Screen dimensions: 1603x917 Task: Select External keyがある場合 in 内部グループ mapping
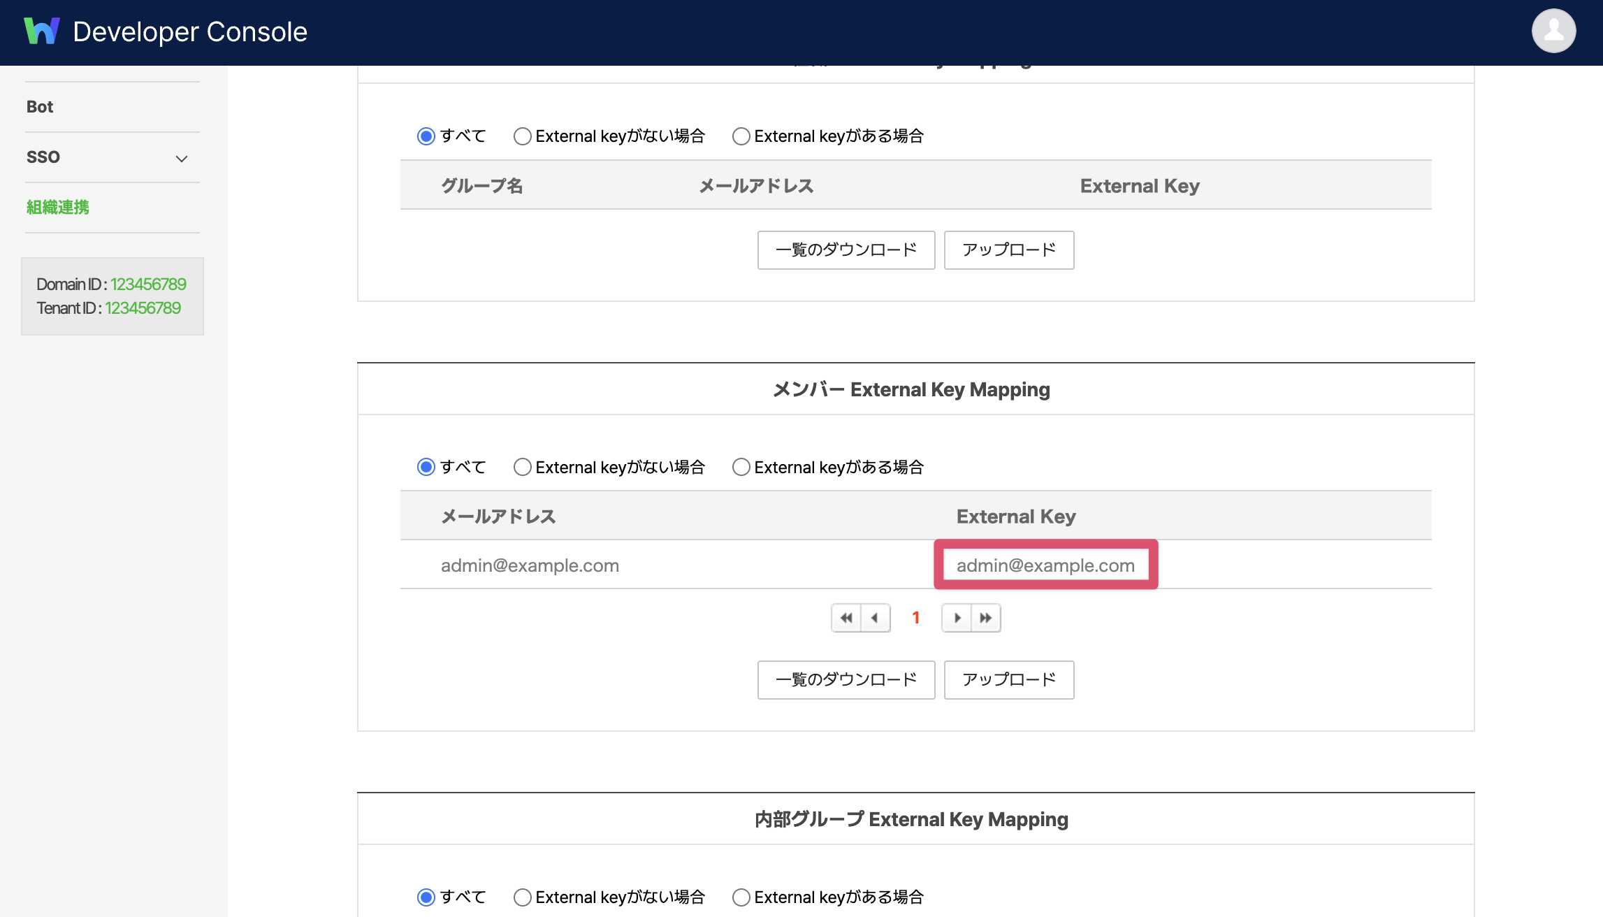tap(741, 897)
